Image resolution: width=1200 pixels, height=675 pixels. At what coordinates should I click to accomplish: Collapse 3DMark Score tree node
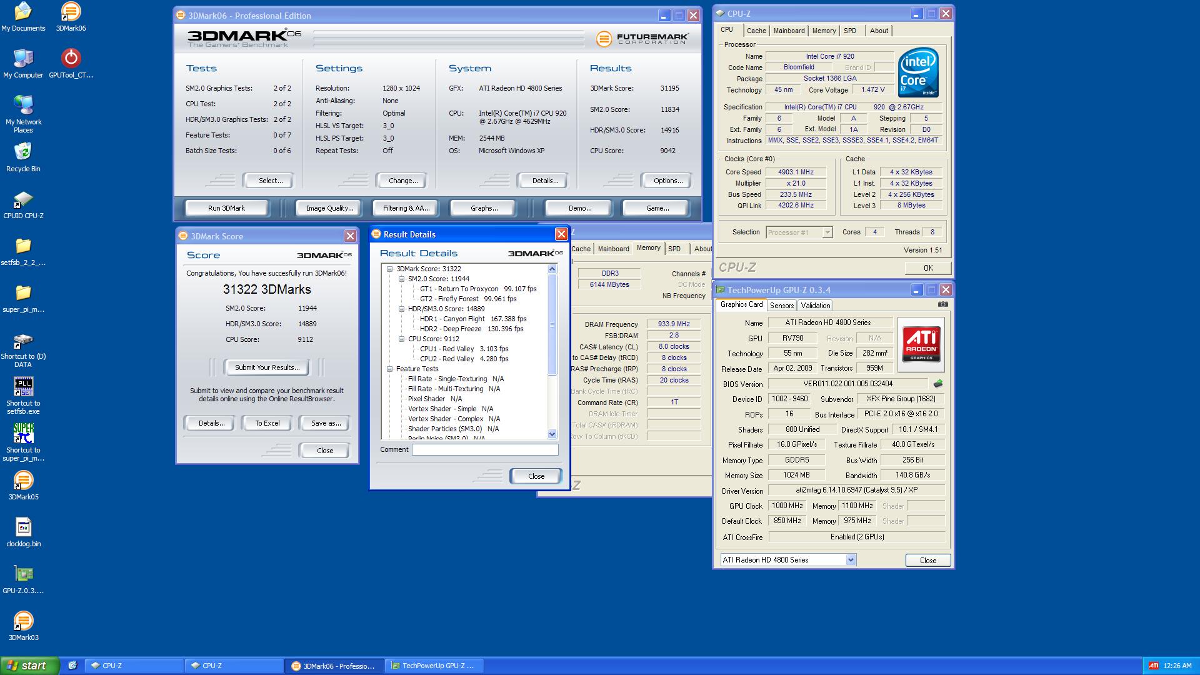389,269
